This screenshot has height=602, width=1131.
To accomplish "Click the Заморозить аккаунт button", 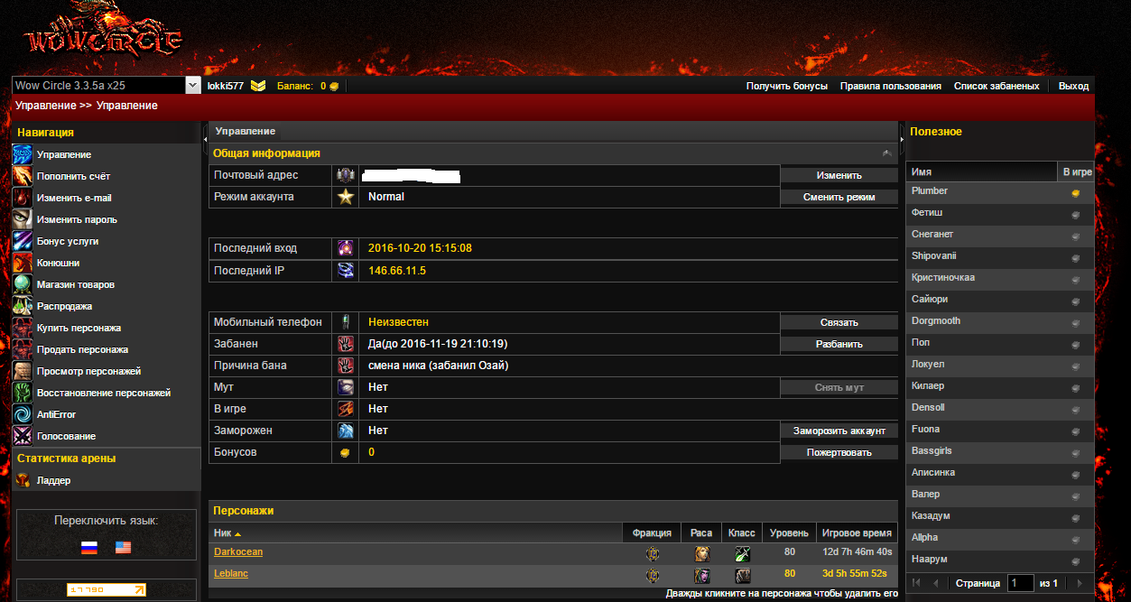I will [839, 431].
